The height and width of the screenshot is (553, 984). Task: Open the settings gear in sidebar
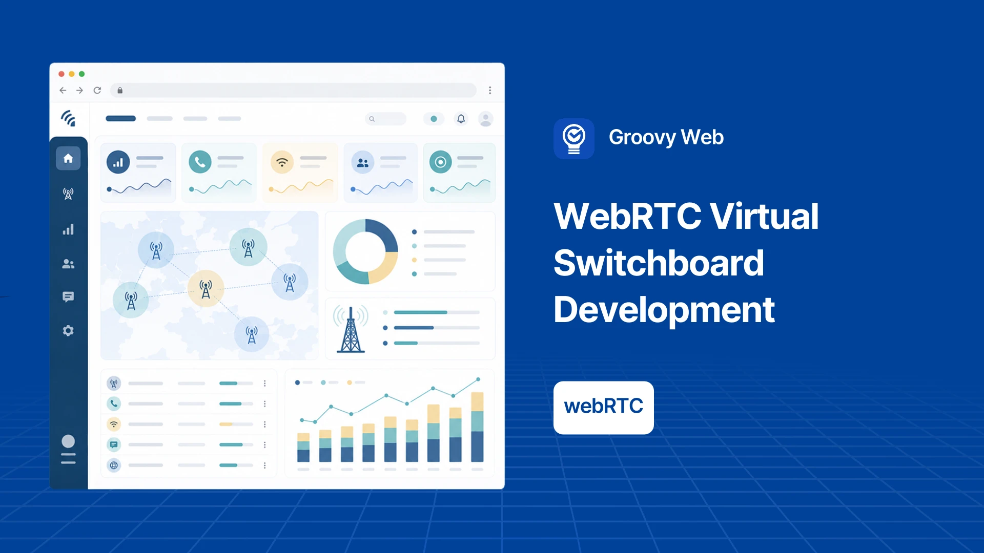click(x=68, y=331)
